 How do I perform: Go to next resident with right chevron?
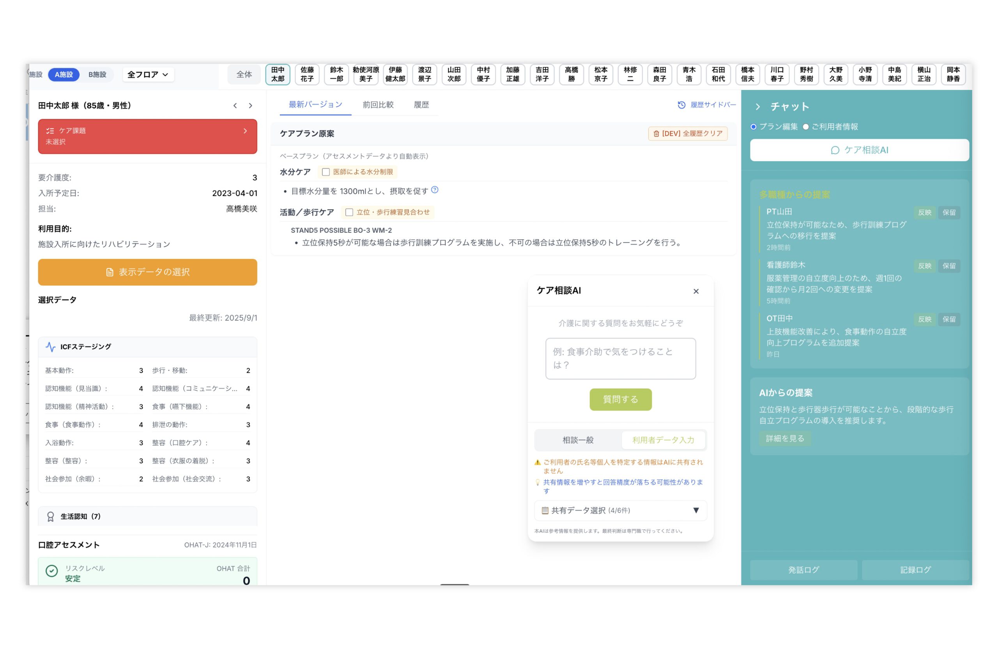click(250, 106)
